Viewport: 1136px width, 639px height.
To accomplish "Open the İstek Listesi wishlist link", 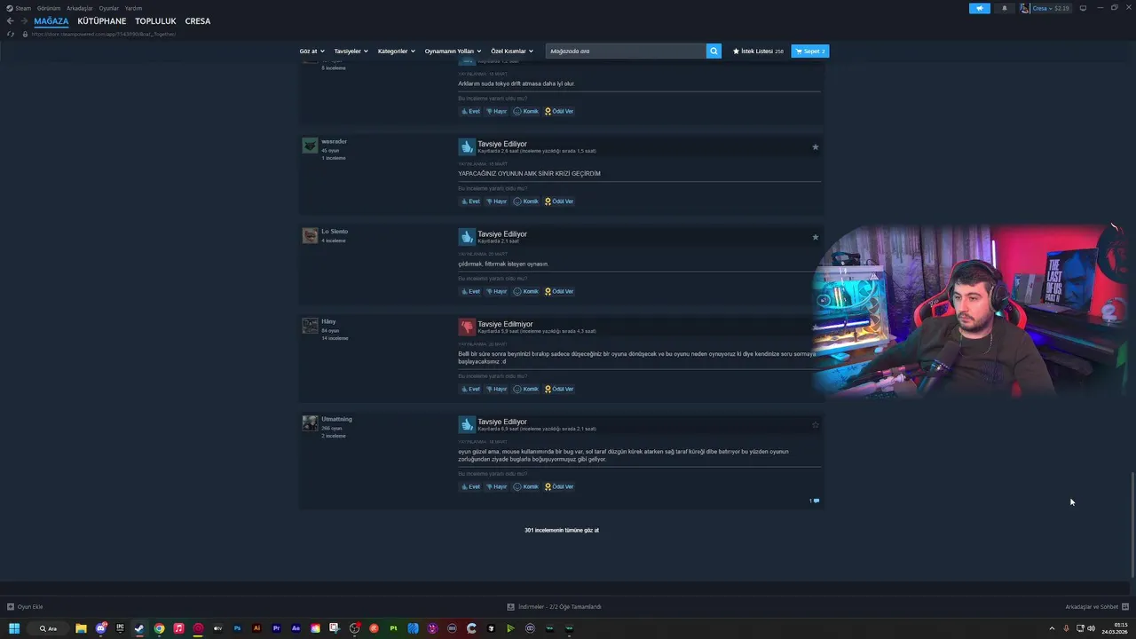I will (758, 51).
